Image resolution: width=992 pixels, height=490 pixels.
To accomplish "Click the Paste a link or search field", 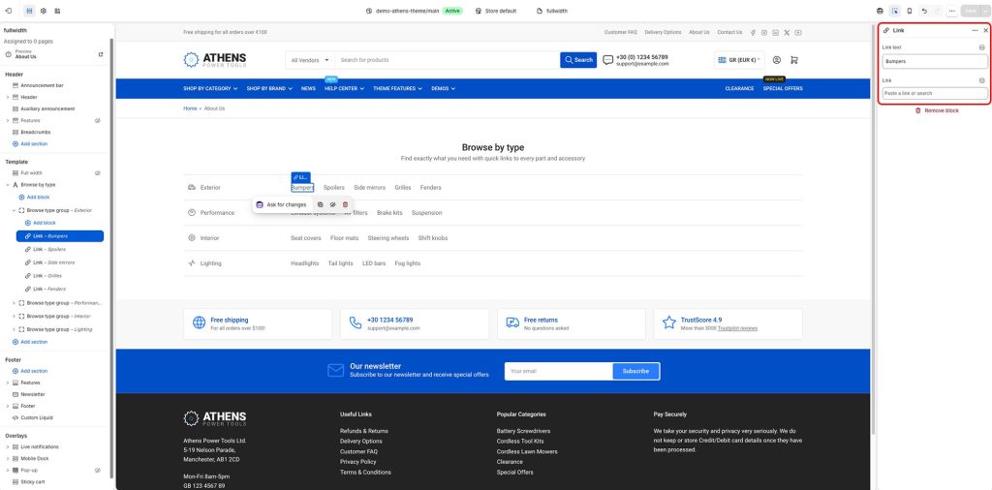I will point(935,94).
